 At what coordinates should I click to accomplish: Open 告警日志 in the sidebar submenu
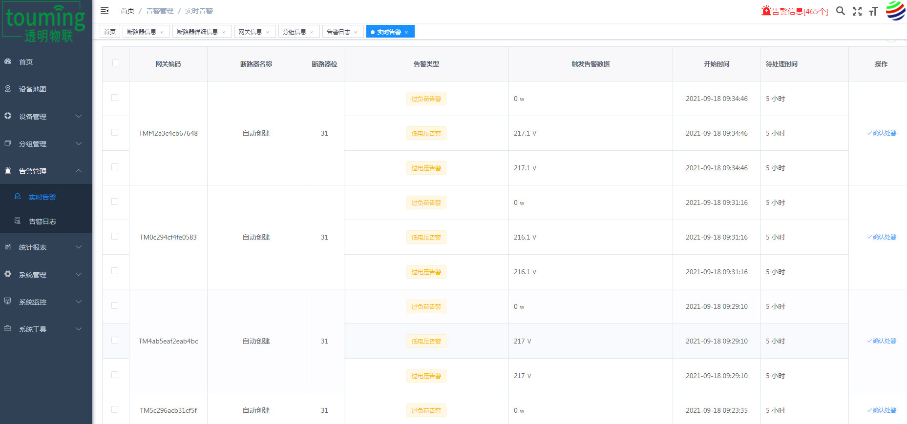42,222
